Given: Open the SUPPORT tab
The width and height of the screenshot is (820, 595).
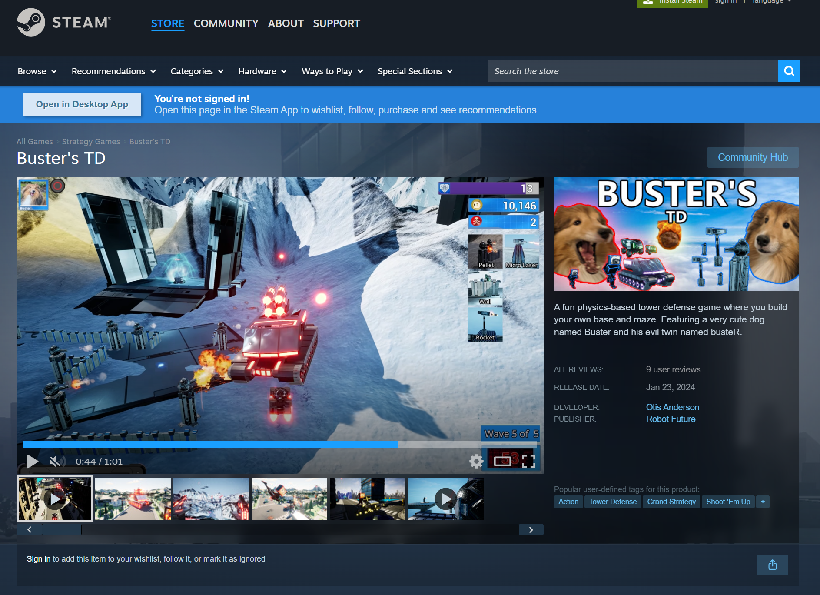Looking at the screenshot, I should pos(337,23).
